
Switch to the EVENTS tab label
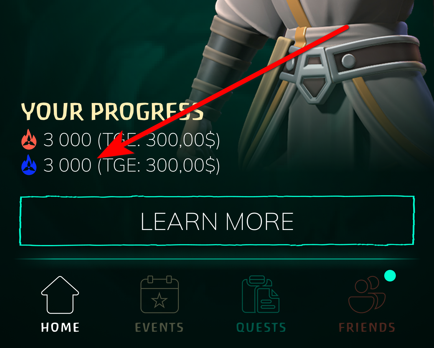[x=159, y=327]
